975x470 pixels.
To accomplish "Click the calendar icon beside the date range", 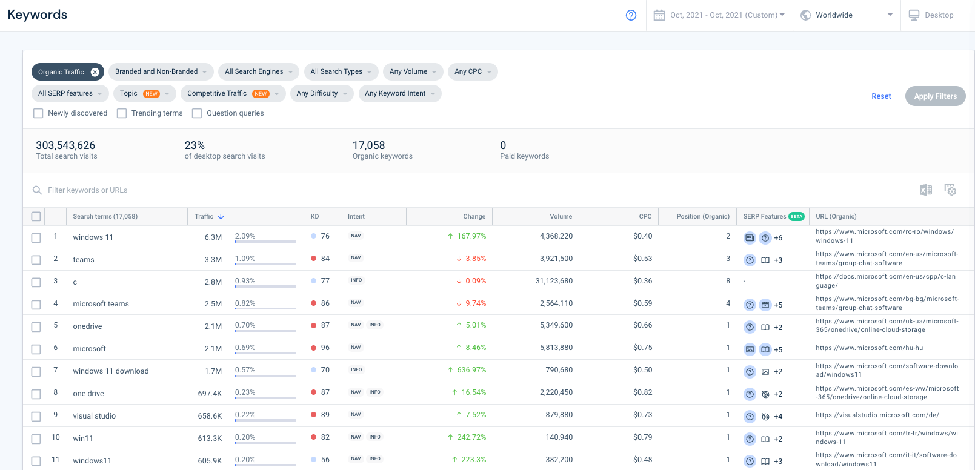I will click(659, 15).
